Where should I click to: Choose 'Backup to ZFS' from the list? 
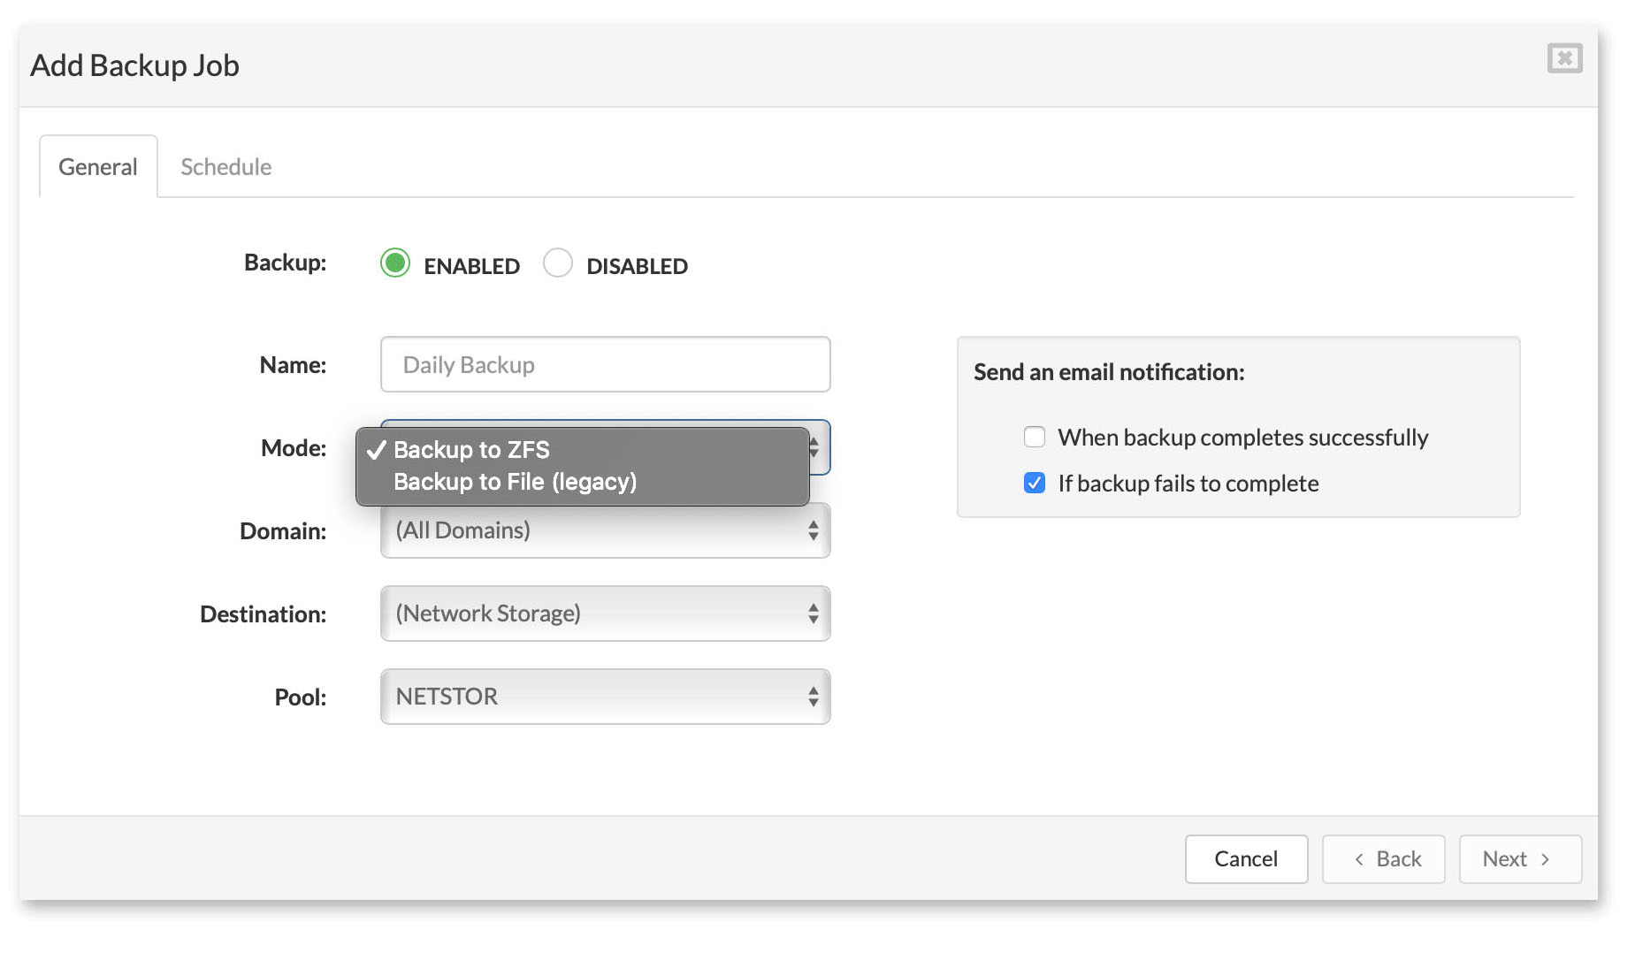tap(471, 450)
